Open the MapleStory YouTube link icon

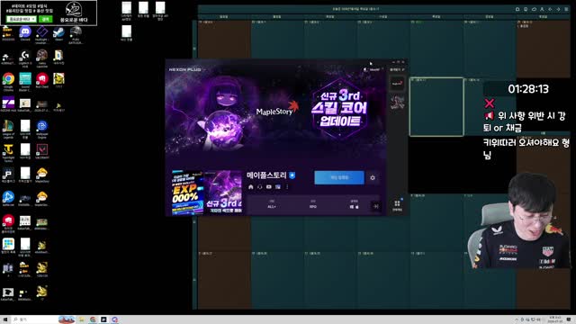click(x=269, y=187)
